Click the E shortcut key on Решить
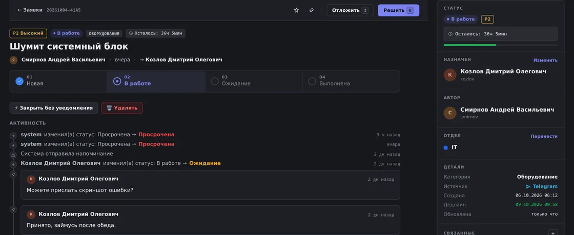This screenshot has width=574, height=235. [410, 10]
